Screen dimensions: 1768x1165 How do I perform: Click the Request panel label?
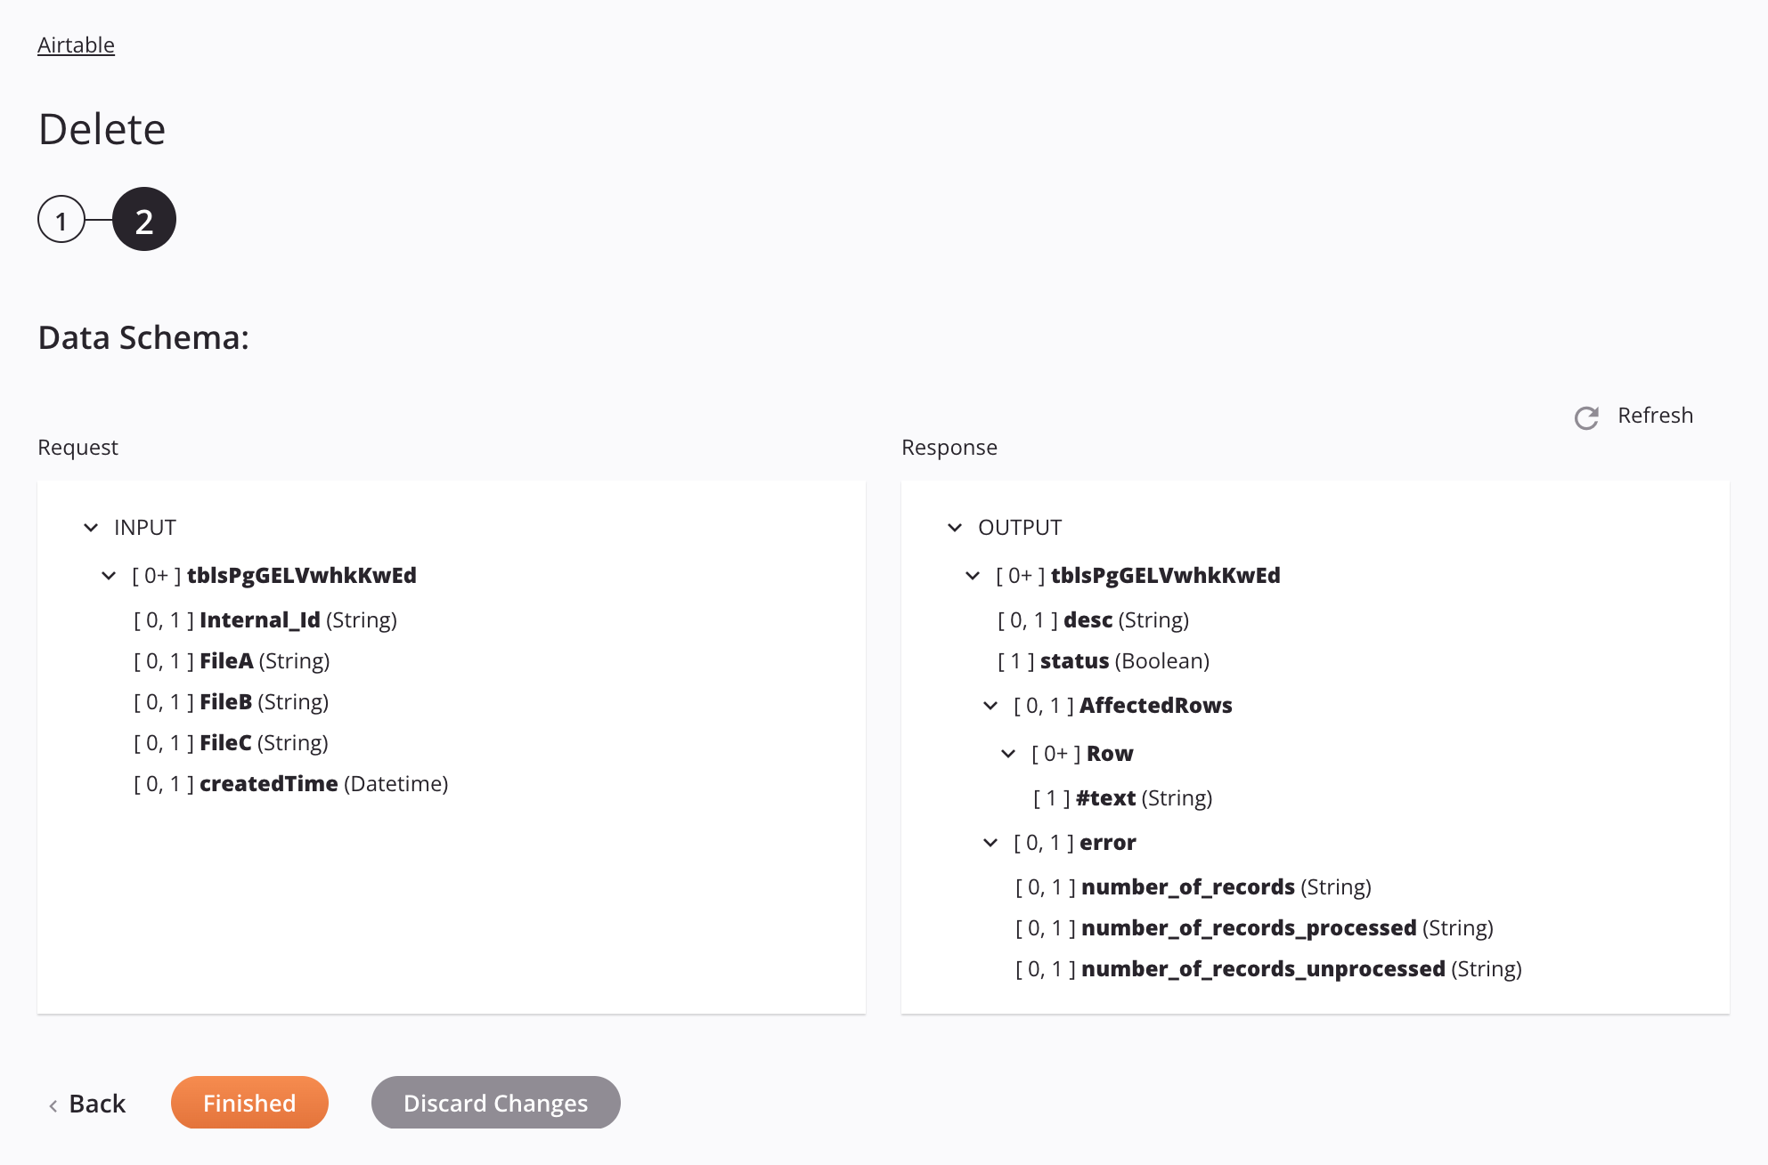tap(77, 446)
